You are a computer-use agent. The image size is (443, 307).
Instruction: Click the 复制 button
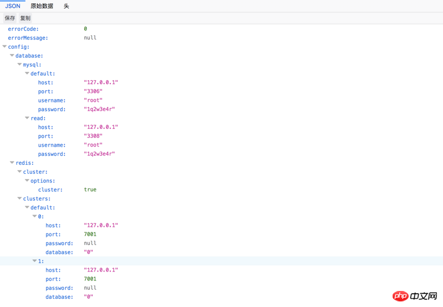point(25,18)
